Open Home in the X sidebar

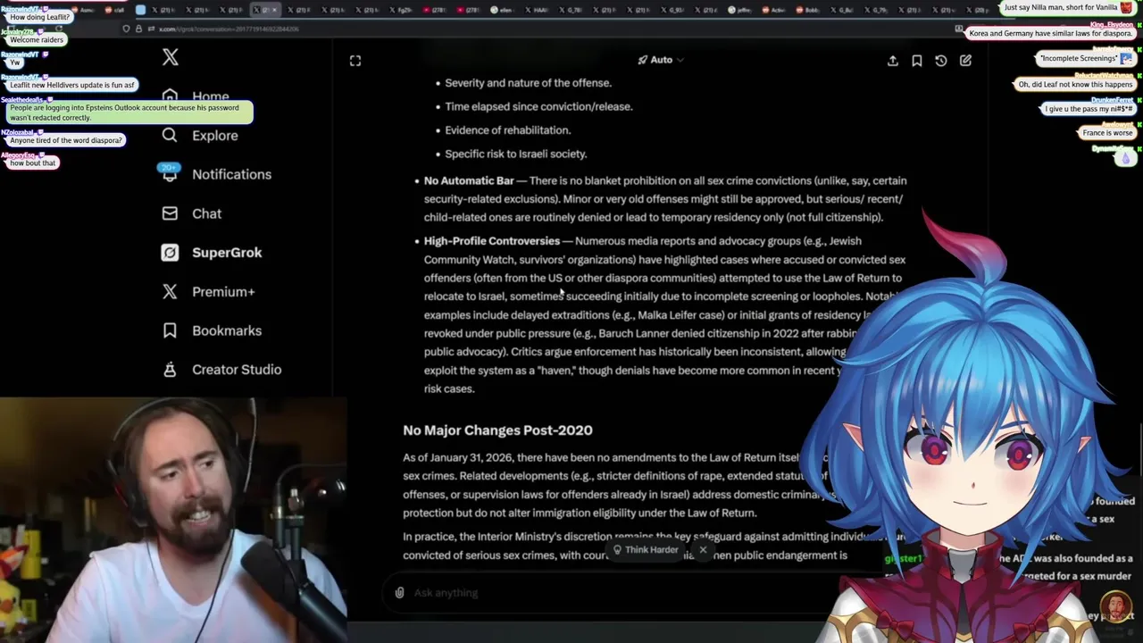click(x=211, y=96)
